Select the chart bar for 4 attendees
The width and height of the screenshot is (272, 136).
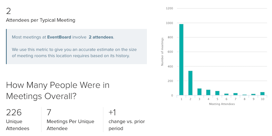pyautogui.click(x=208, y=93)
